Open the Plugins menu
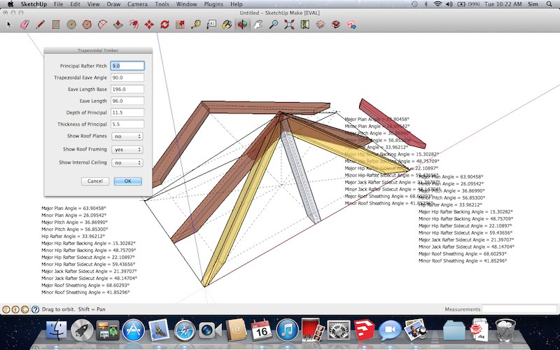560x350 pixels. 213,4
